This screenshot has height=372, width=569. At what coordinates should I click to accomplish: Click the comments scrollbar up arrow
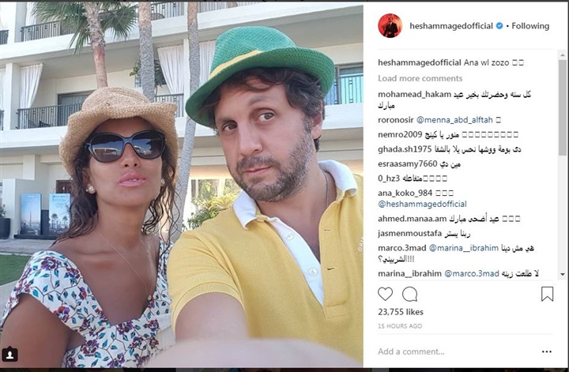click(563, 55)
